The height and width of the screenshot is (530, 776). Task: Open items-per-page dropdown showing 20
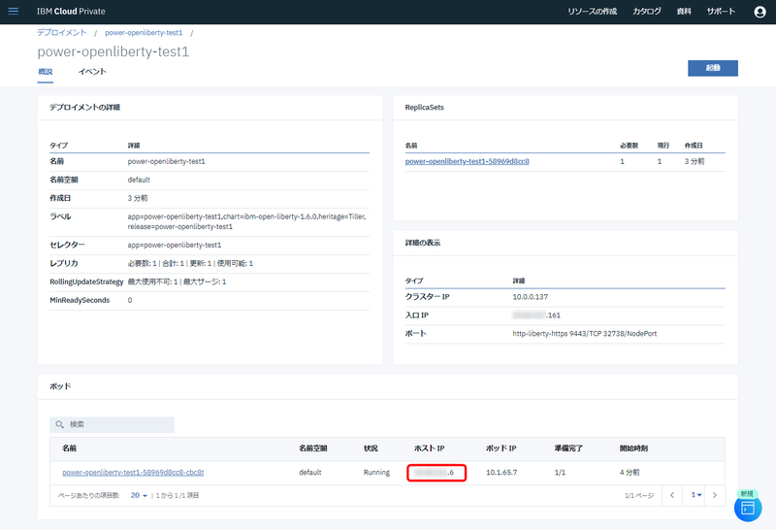coord(139,495)
